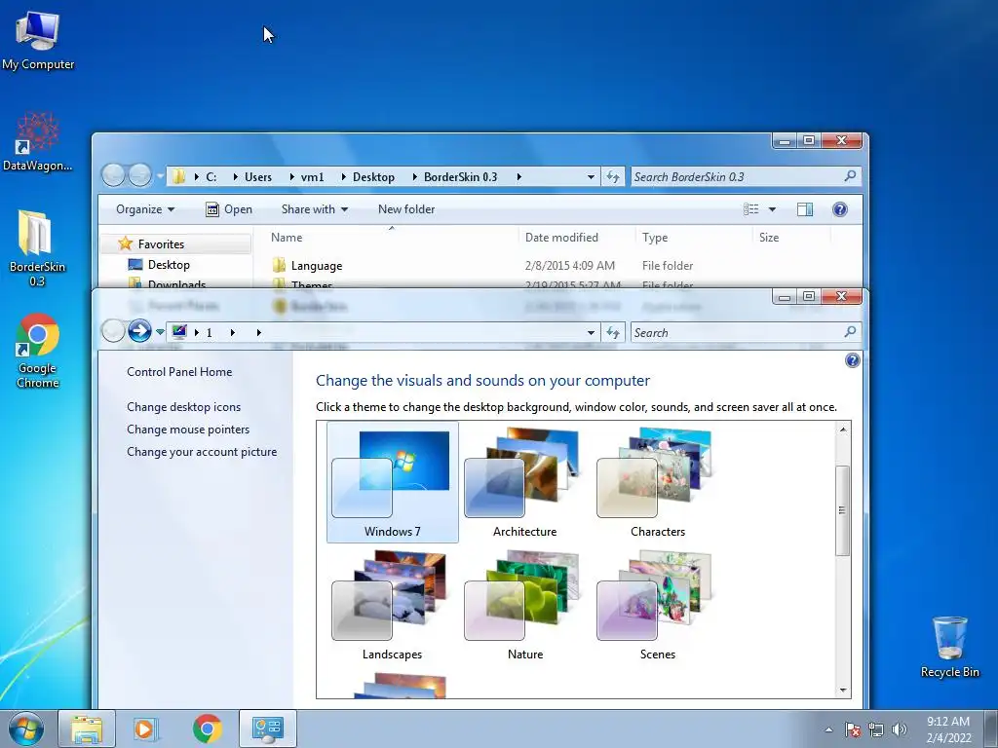The width and height of the screenshot is (998, 748).
Task: Sort by Name column header
Action: tap(392, 238)
